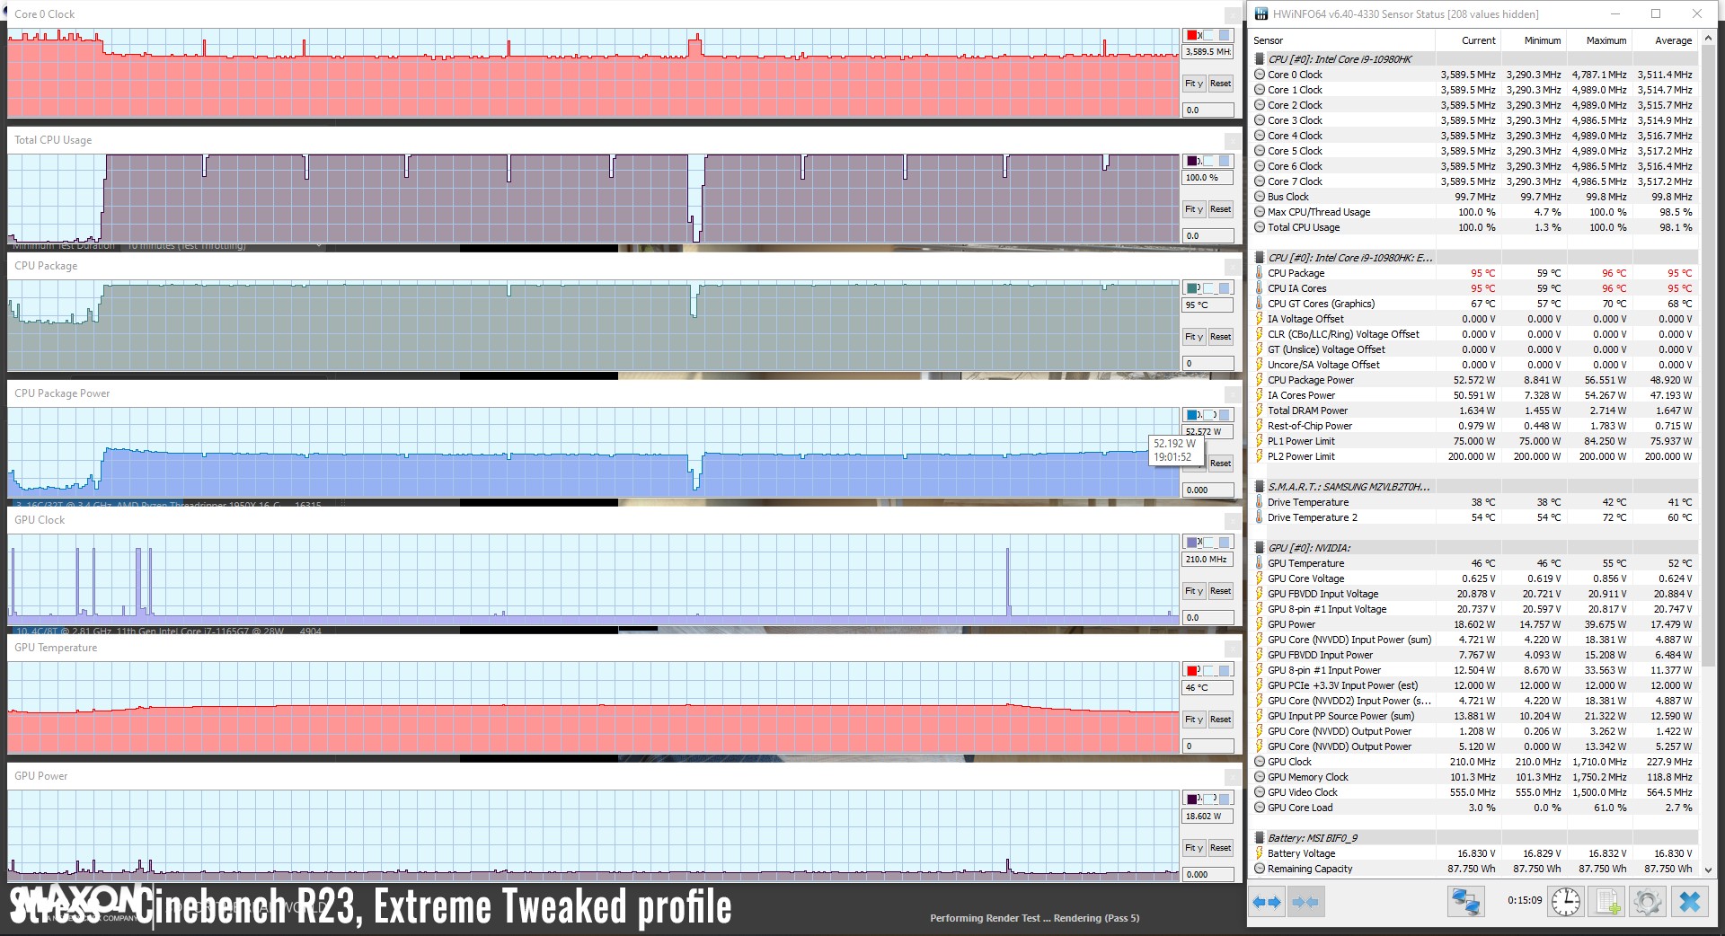The height and width of the screenshot is (936, 1725).
Task: Click red color swatch in Core 0 Clock graph
Action: [x=1193, y=35]
